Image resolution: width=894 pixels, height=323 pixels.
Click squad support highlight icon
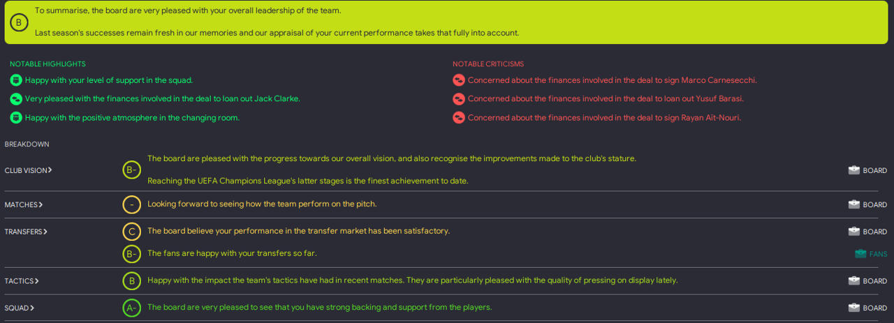[16, 80]
